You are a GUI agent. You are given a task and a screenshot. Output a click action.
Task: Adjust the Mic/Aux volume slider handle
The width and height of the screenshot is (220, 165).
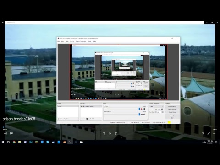pos(139,109)
